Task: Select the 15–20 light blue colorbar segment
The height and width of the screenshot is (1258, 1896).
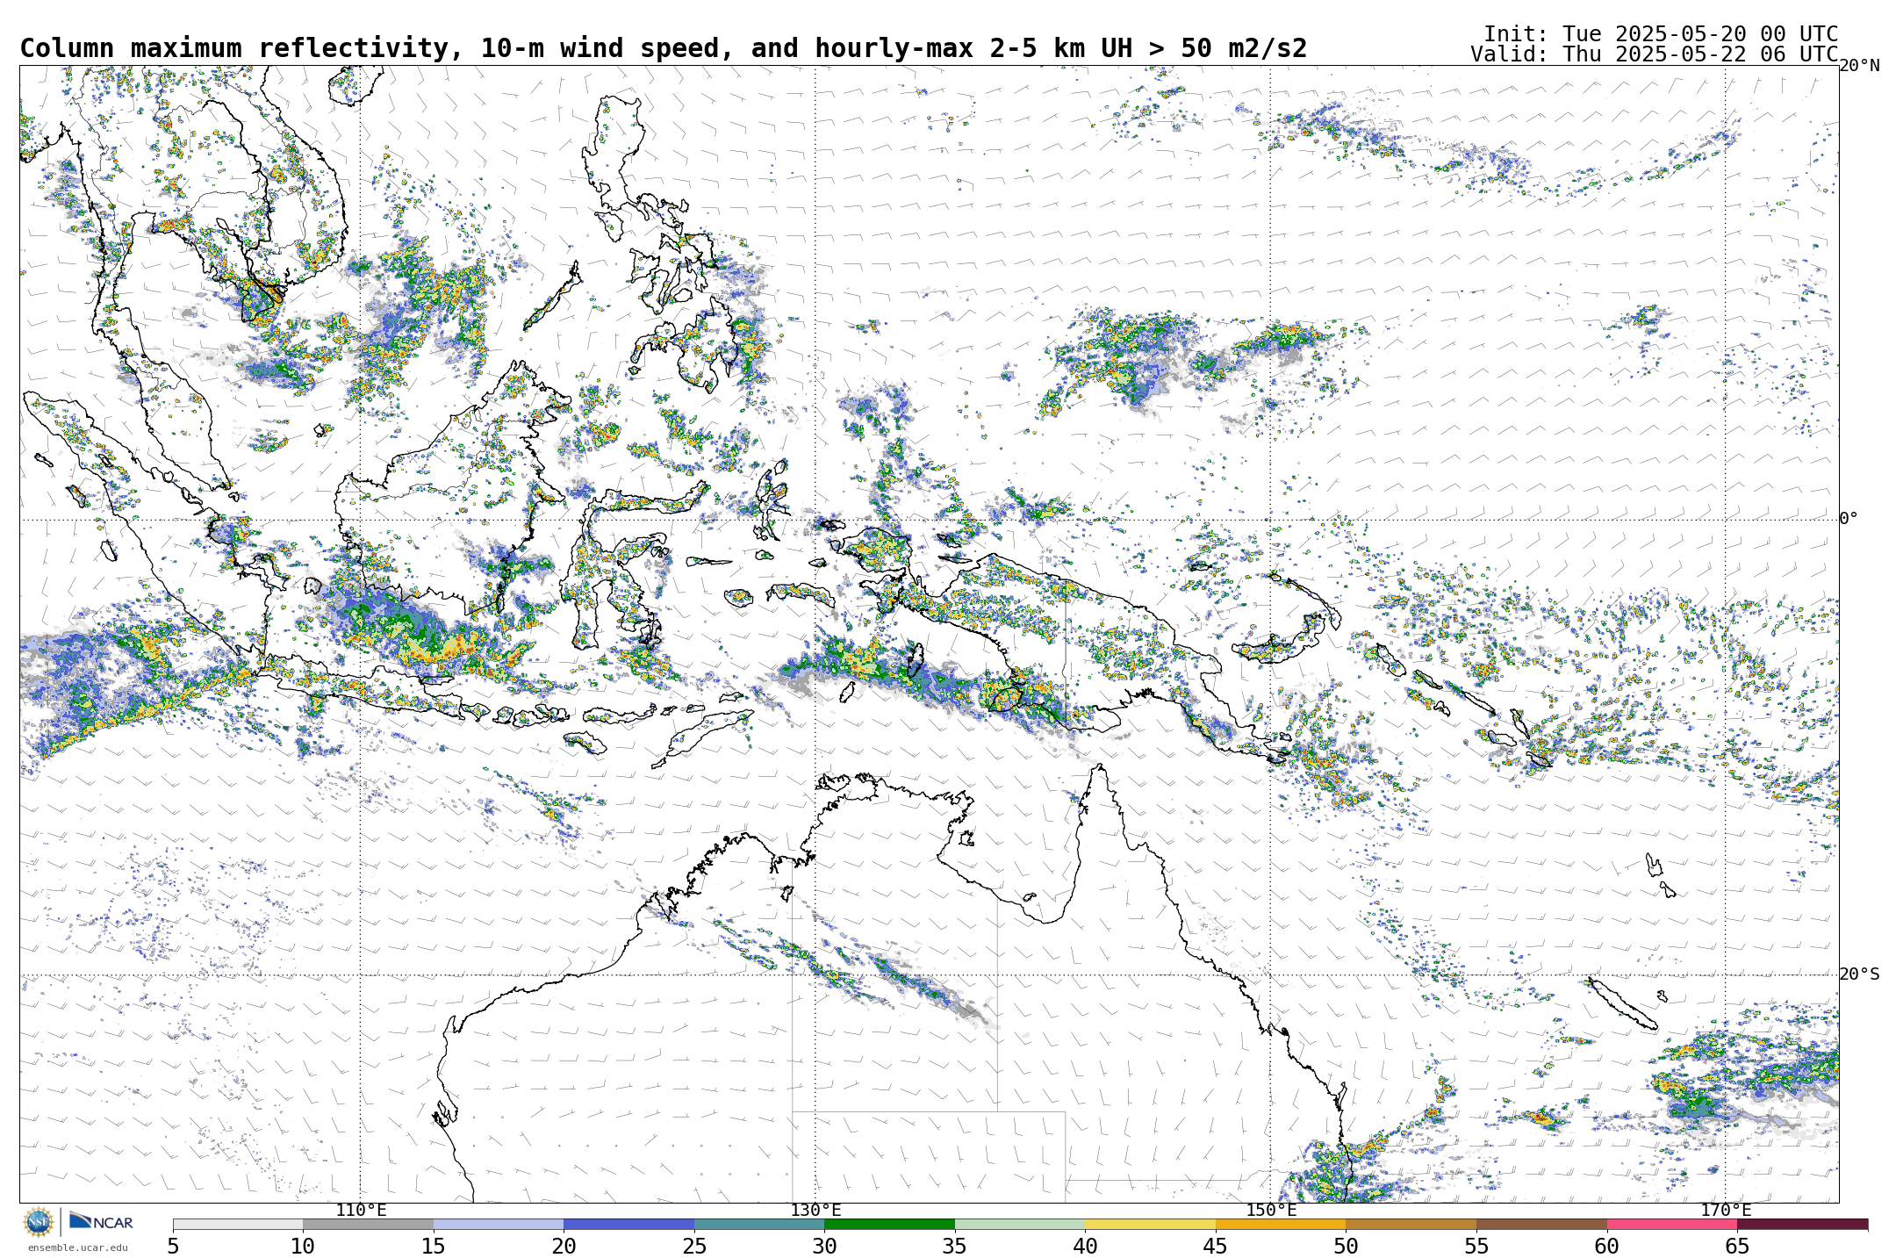Action: point(499,1224)
